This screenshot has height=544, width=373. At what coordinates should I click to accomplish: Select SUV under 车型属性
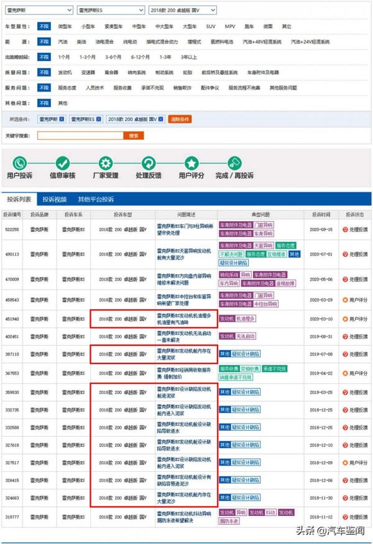pos(211,27)
